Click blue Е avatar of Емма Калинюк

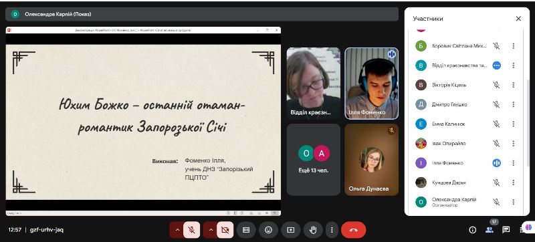tap(421, 124)
